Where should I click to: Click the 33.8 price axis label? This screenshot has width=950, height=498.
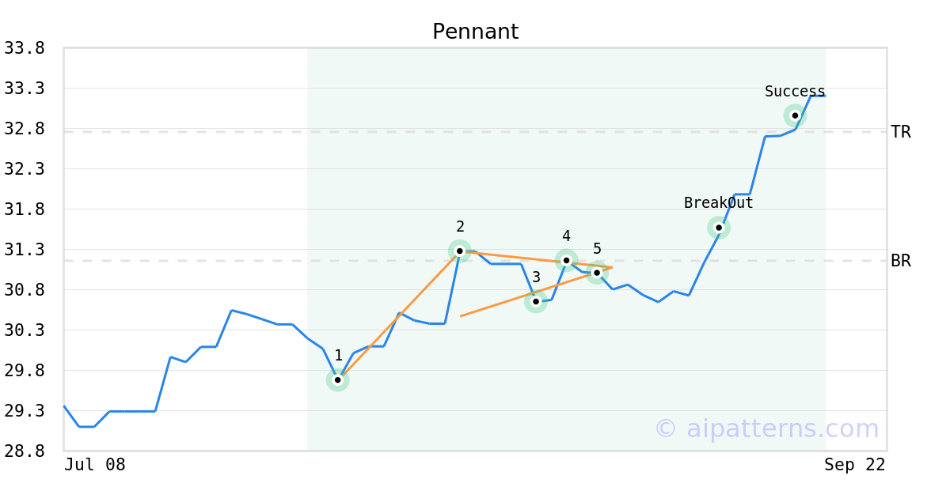click(25, 48)
